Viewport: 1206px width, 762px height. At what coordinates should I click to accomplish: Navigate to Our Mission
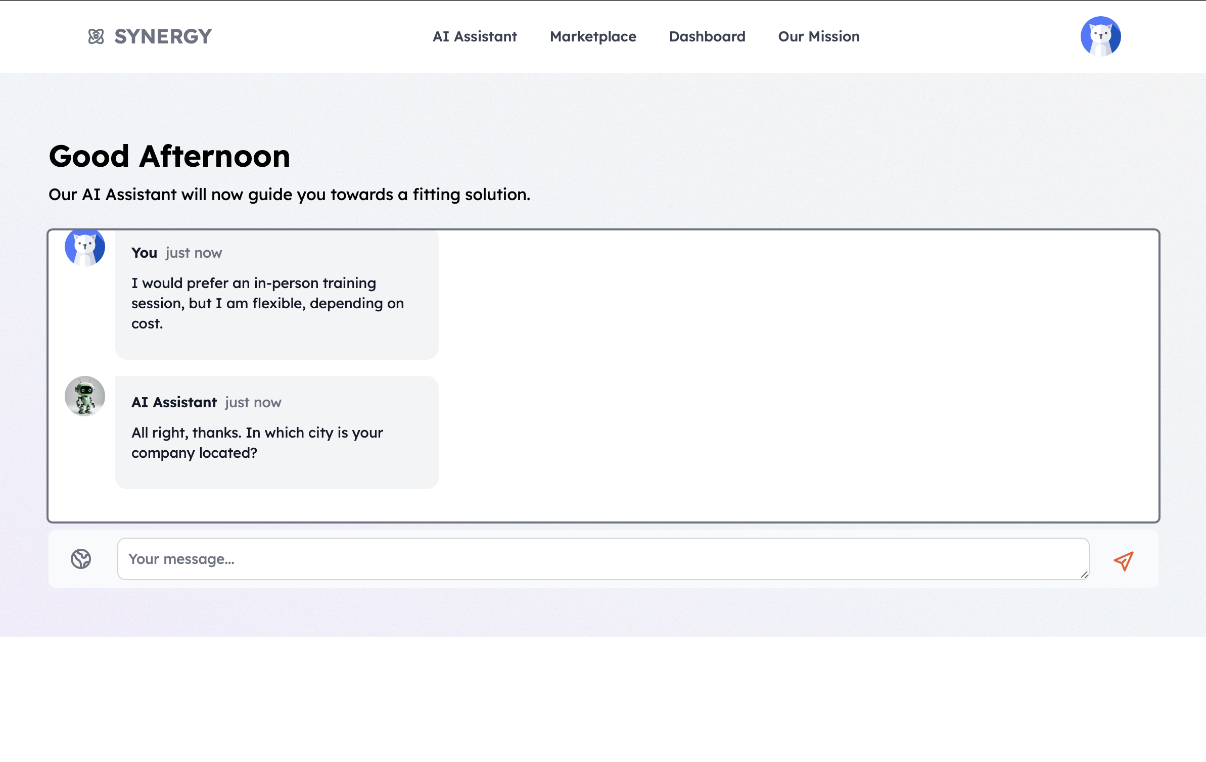tap(819, 36)
